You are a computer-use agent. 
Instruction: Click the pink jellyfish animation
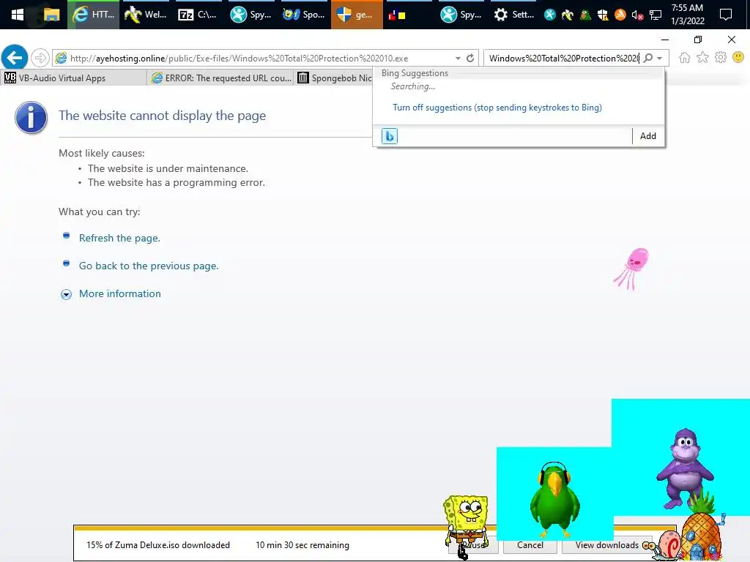[631, 269]
